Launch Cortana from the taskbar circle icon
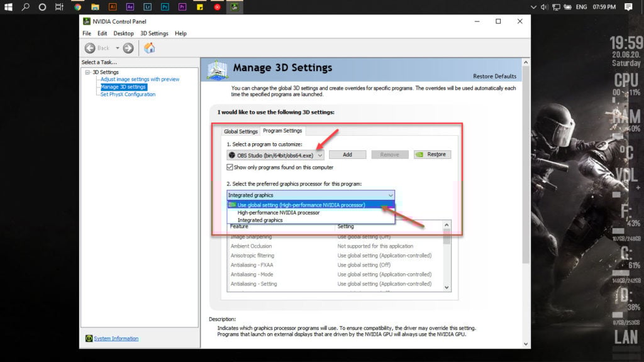Screen dimensions: 644x362 tap(42, 7)
